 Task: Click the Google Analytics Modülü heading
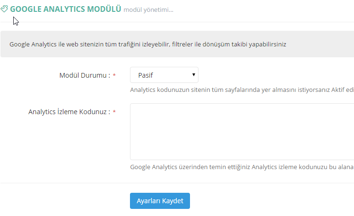coord(66,9)
